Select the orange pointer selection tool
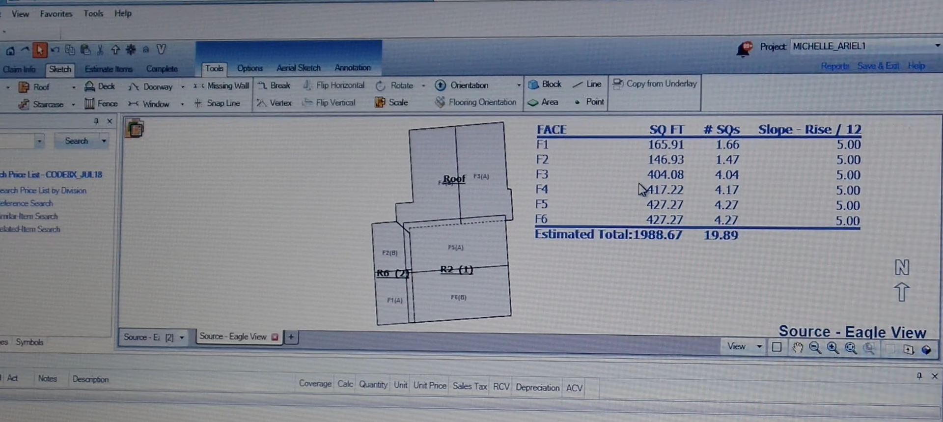Screen dimensions: 943x422 (39, 50)
